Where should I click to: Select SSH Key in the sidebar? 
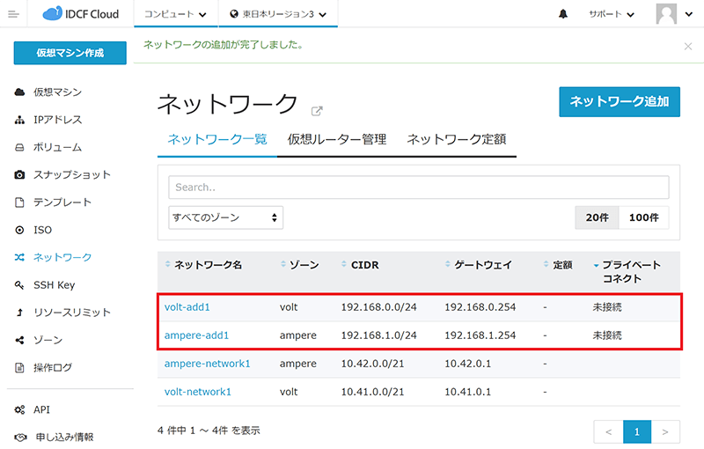pos(54,284)
